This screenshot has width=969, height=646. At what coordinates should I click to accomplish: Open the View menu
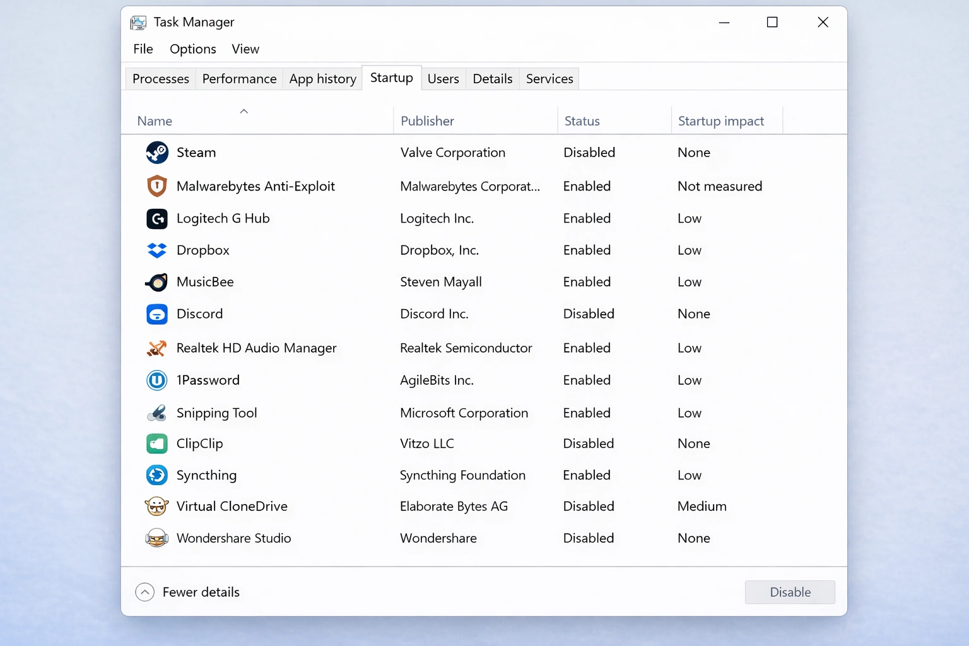tap(245, 49)
